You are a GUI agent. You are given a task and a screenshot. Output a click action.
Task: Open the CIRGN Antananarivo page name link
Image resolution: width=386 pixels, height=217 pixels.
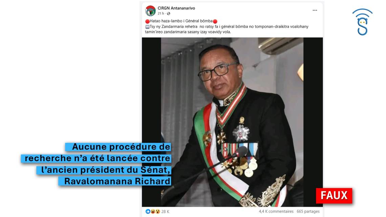pos(176,8)
